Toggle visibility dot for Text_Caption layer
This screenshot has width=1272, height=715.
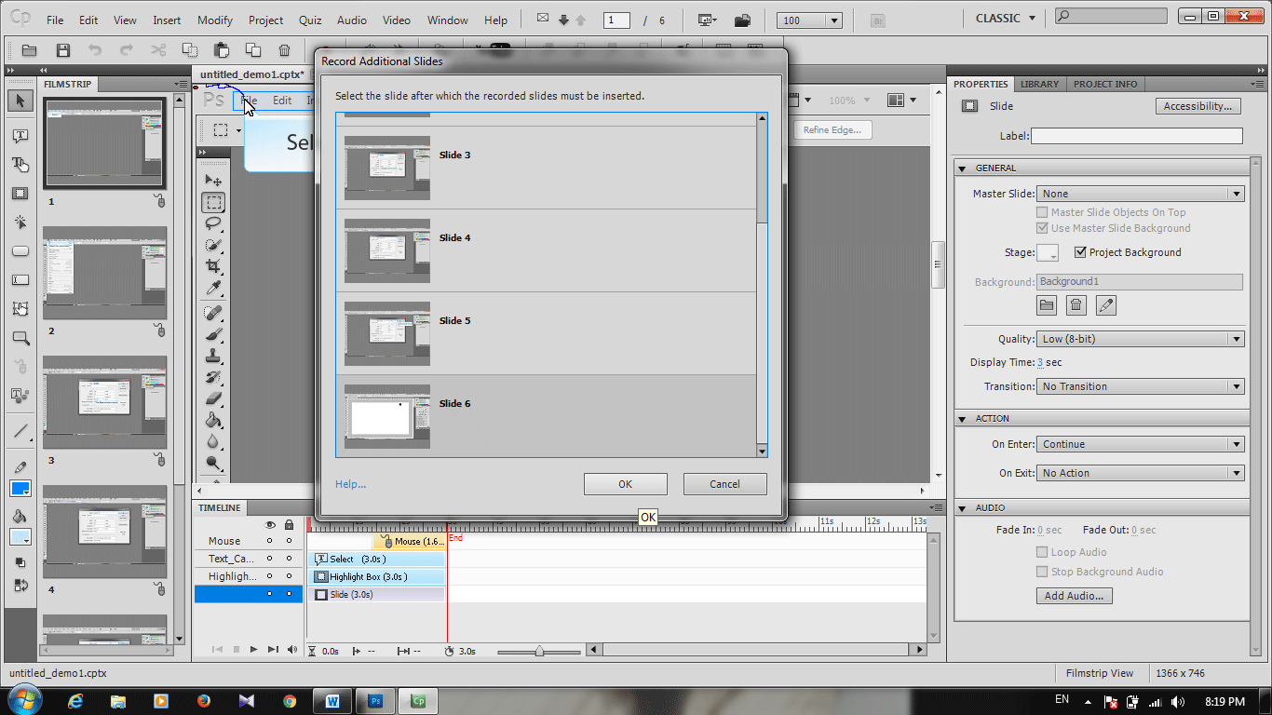[x=270, y=559]
